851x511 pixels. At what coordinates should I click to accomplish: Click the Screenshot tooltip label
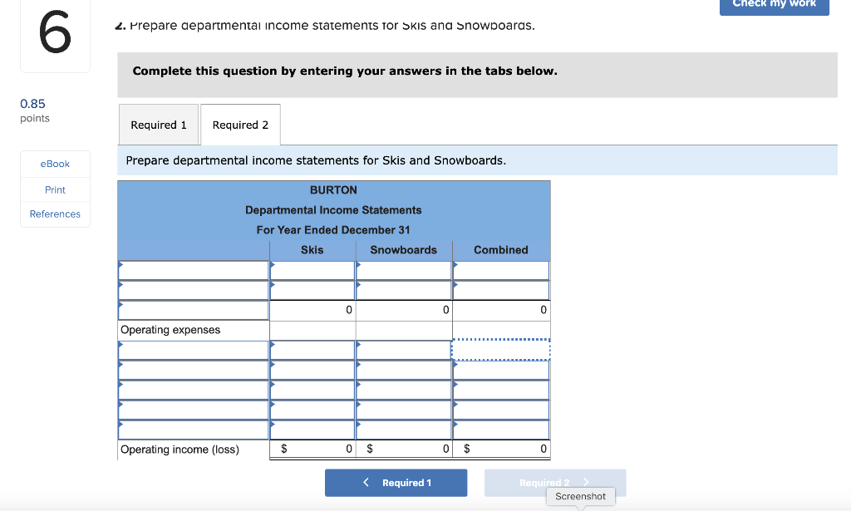[580, 496]
